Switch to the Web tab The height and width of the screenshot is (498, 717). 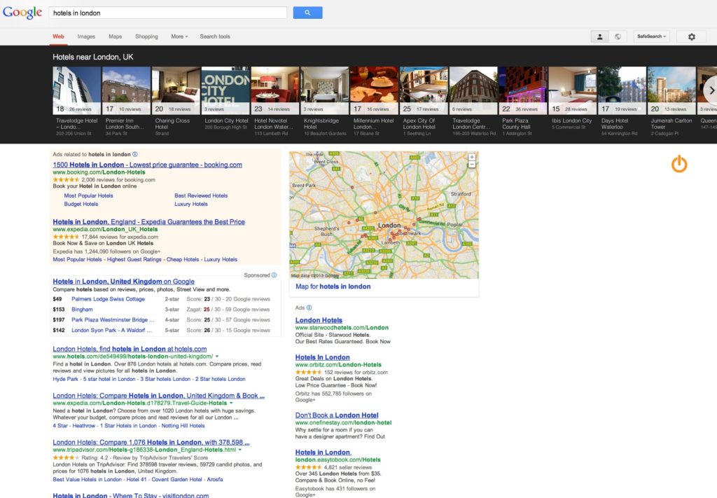click(58, 36)
